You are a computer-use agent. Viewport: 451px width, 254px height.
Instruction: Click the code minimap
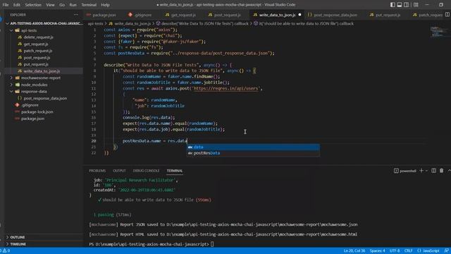pos(439,32)
